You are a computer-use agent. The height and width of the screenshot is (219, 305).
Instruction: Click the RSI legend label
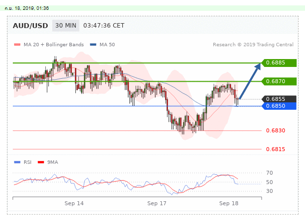[x=28, y=162]
